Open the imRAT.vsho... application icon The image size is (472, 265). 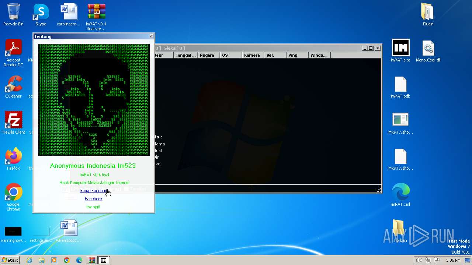click(x=400, y=123)
